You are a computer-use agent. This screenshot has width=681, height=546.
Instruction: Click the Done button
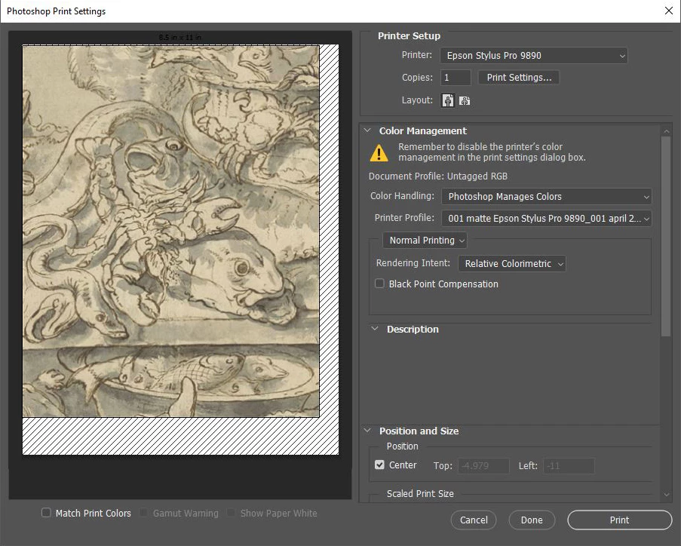pos(532,520)
